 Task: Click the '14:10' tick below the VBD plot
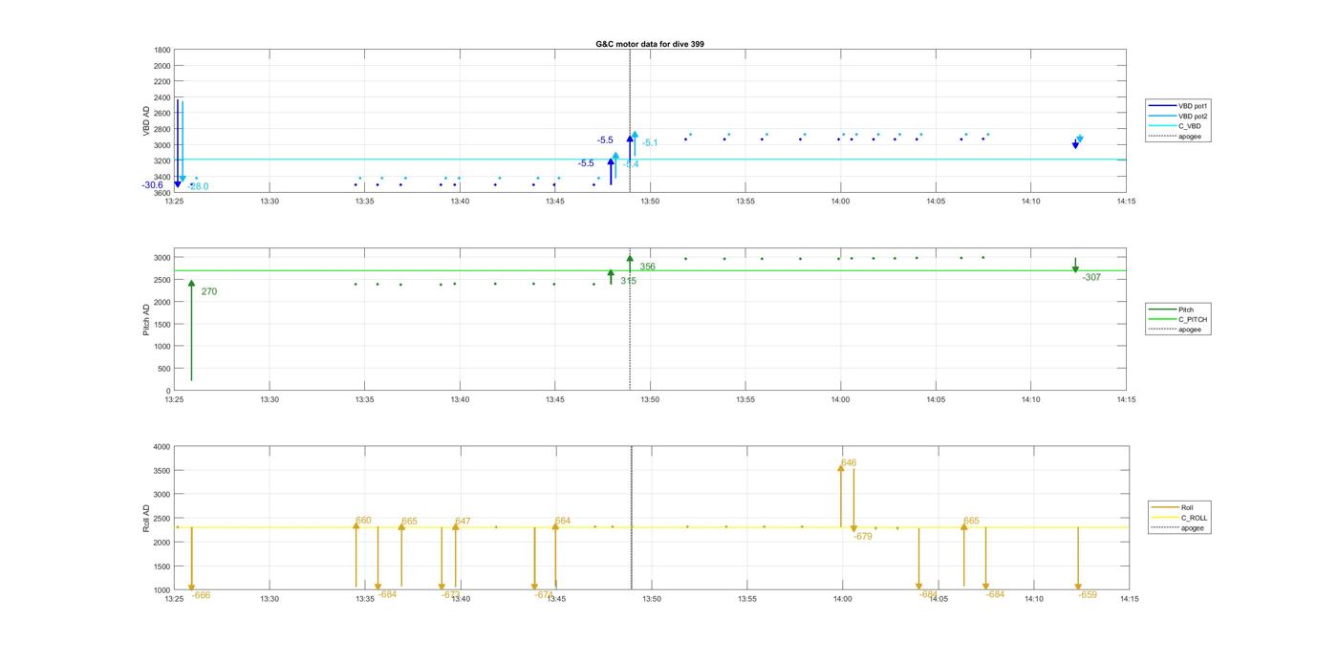point(1030,201)
